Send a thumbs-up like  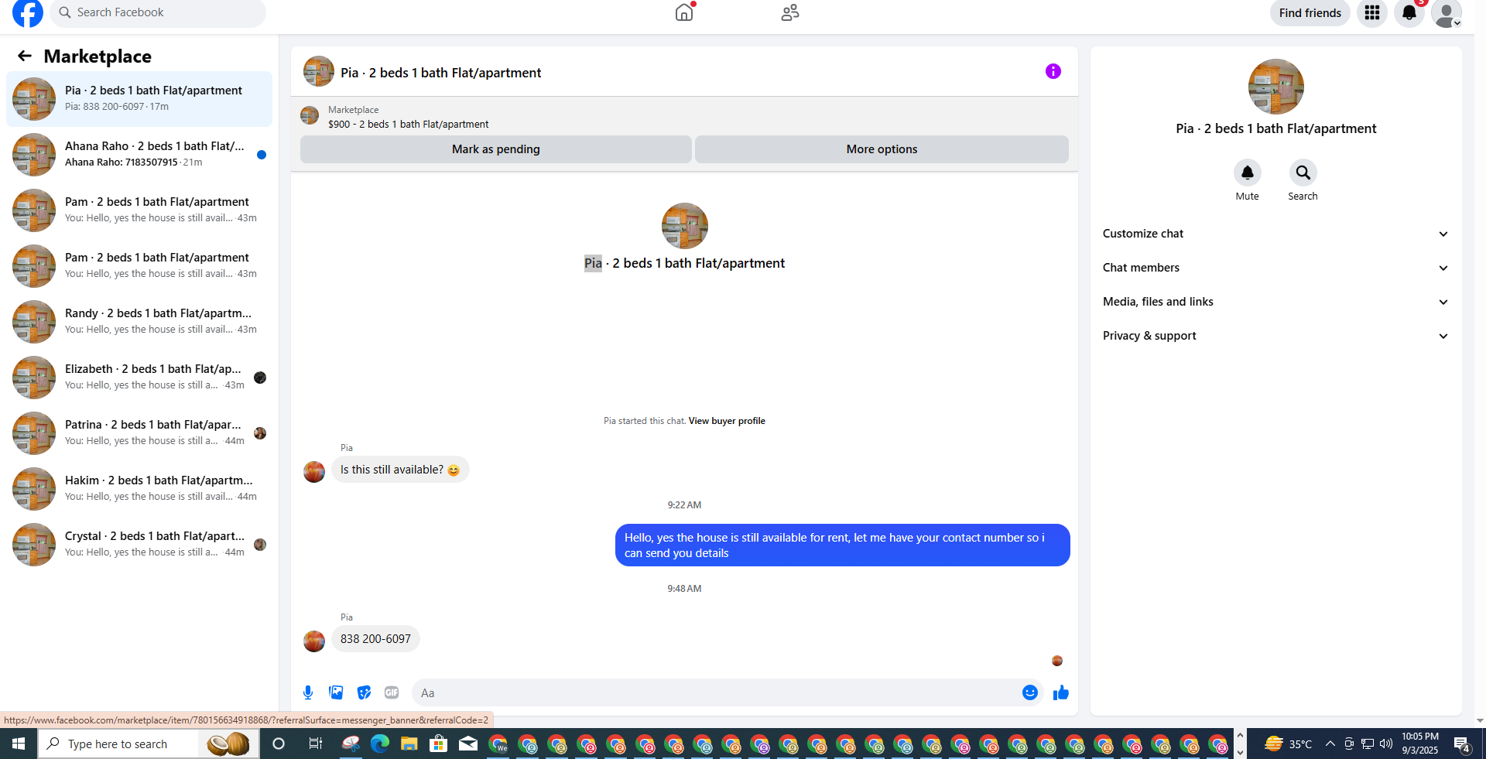(x=1061, y=692)
